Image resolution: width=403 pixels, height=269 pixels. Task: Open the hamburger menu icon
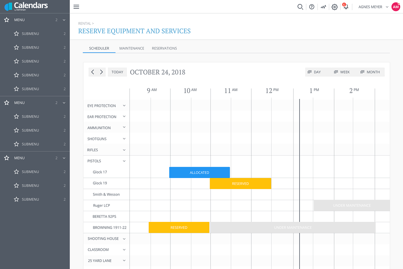coord(76,7)
